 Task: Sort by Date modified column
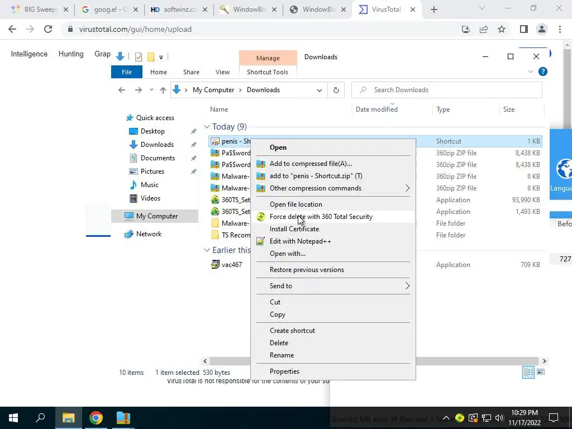(376, 109)
